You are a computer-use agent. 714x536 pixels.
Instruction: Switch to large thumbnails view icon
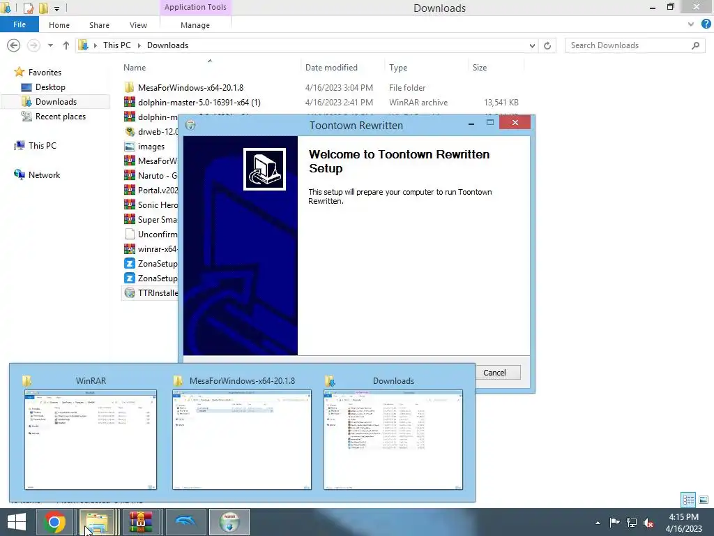[x=704, y=500]
